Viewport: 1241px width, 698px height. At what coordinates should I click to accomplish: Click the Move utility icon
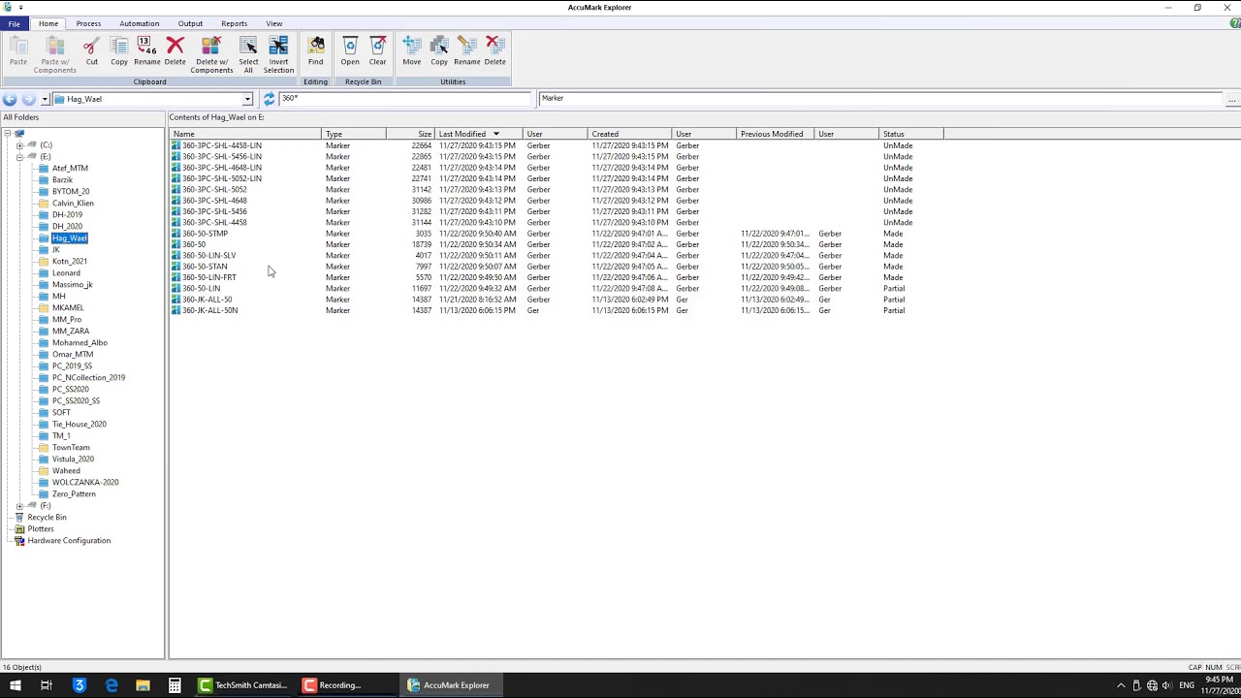tap(412, 51)
